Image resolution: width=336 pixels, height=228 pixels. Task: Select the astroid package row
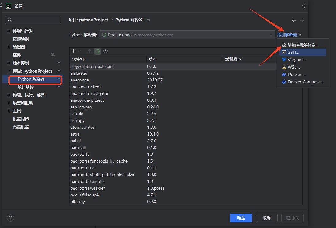click(186, 114)
